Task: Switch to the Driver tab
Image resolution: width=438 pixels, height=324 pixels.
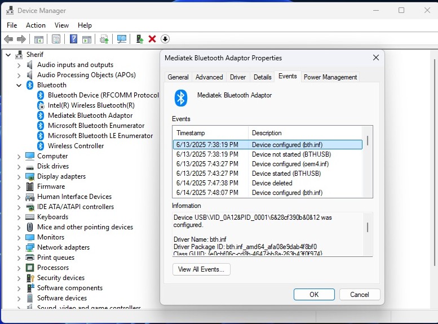Action: coord(238,77)
